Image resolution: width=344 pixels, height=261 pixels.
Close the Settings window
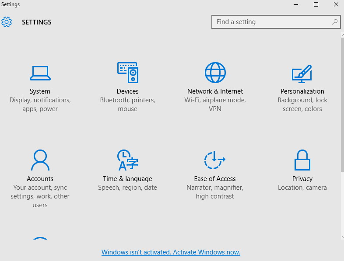tap(336, 4)
